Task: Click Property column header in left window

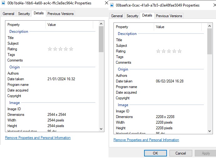Action: tap(26, 25)
